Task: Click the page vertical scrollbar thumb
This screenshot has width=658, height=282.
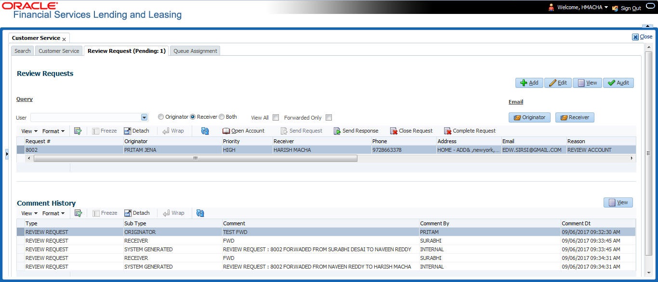Action: (x=648, y=153)
